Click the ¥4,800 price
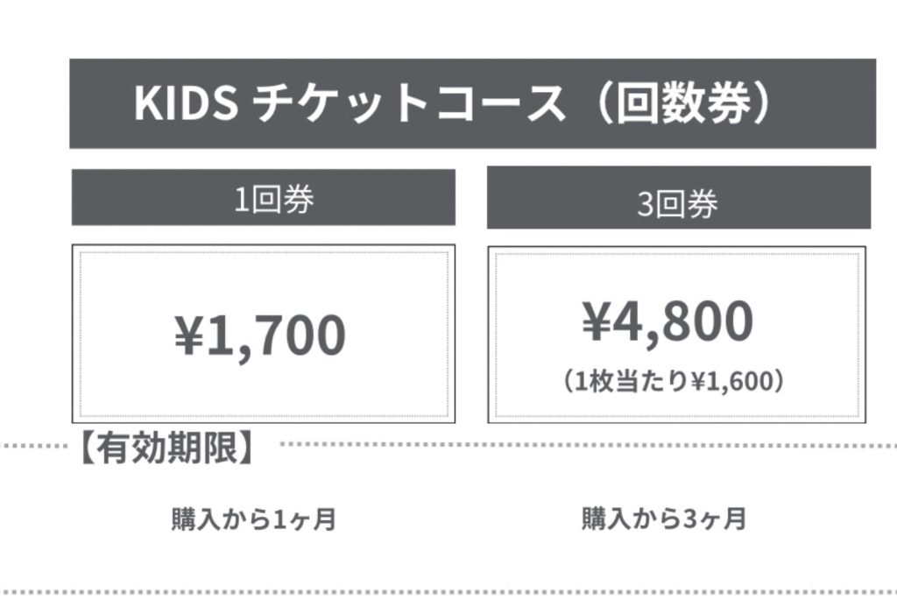Image resolution: width=897 pixels, height=607 pixels. pos(667,321)
